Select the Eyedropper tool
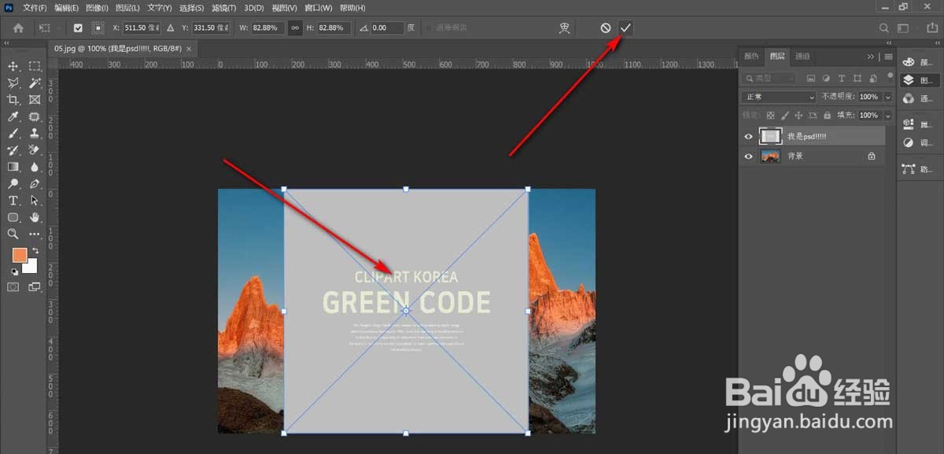 (x=13, y=116)
